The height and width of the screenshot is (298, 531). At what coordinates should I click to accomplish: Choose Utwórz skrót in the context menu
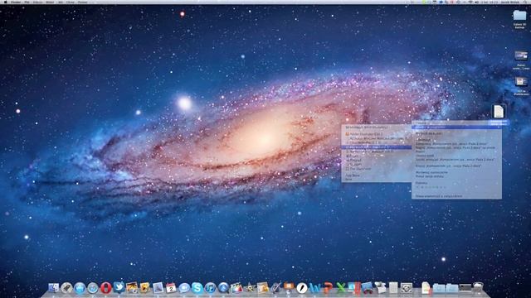[456, 156]
